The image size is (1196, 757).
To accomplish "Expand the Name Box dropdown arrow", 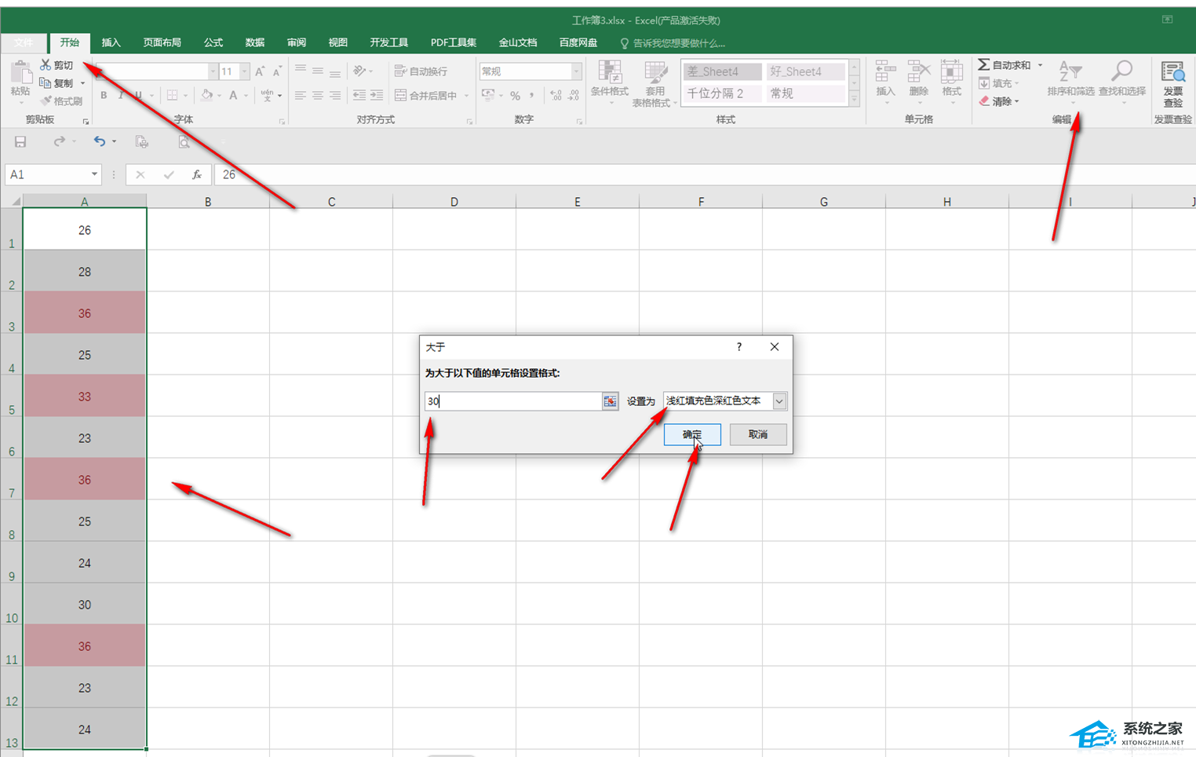I will point(94,174).
